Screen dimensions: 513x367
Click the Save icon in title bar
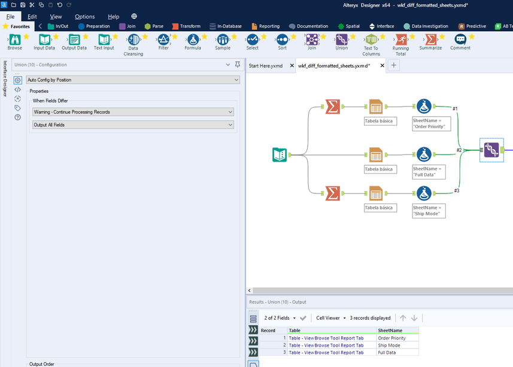pyautogui.click(x=23, y=5)
